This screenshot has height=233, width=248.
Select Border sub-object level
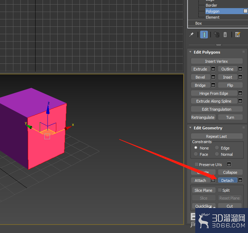coord(211,5)
